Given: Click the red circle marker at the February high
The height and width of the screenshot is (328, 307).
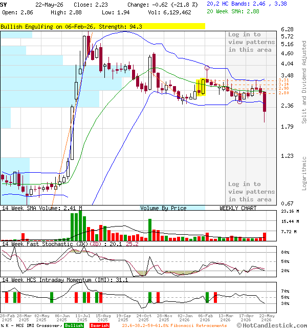Looking at the screenshot, I should (x=207, y=68).
